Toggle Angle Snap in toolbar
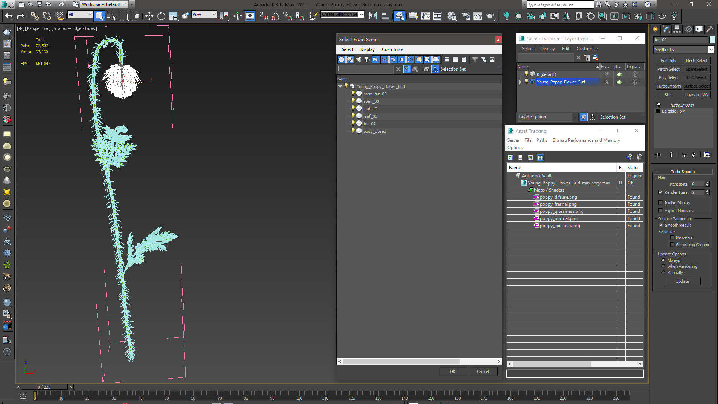718x404 pixels. point(276,16)
